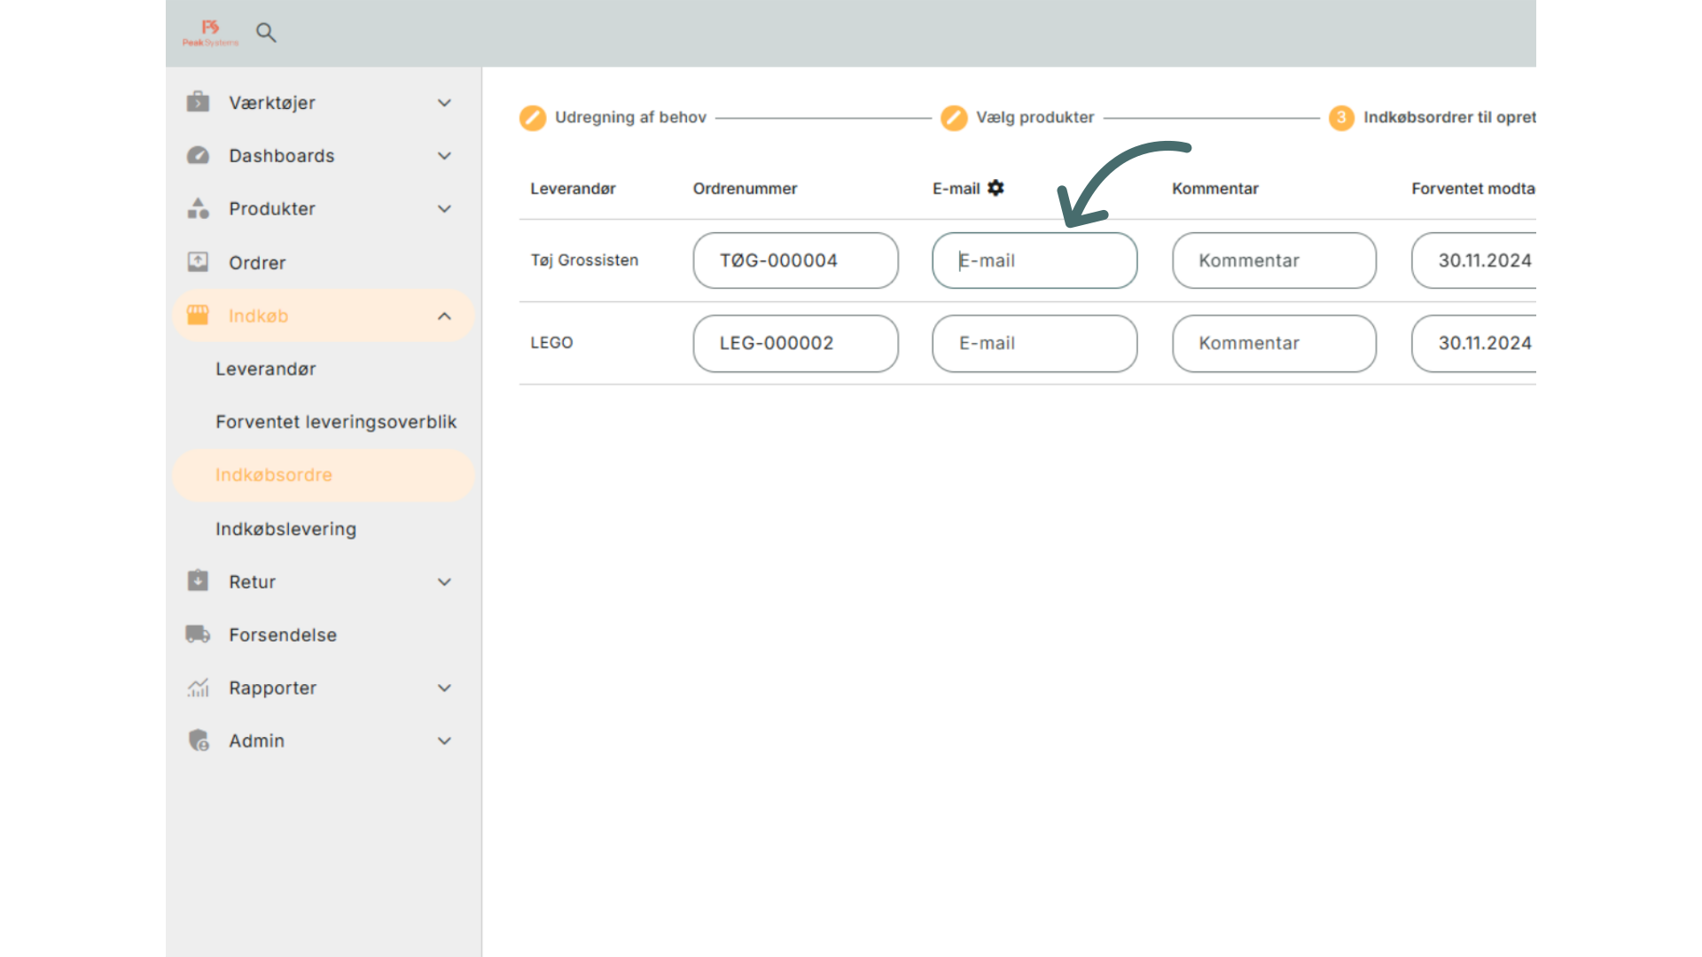Select Indkøbsordrer til opret step label
This screenshot has width=1702, height=957.
tap(1449, 117)
